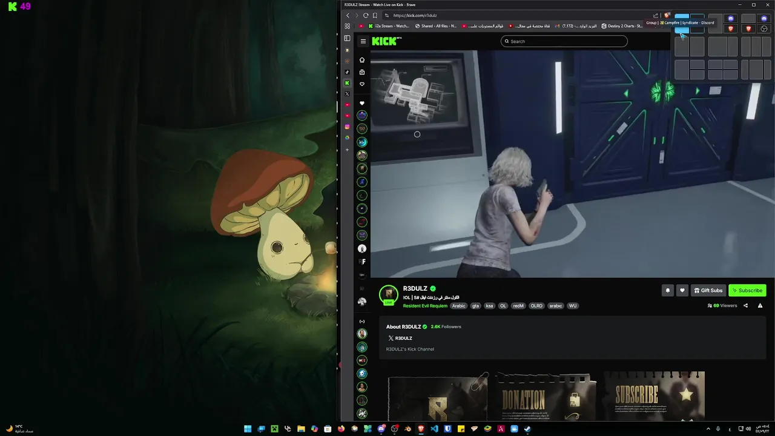775x436 pixels.
Task: Select the redM tag
Action: (518, 306)
